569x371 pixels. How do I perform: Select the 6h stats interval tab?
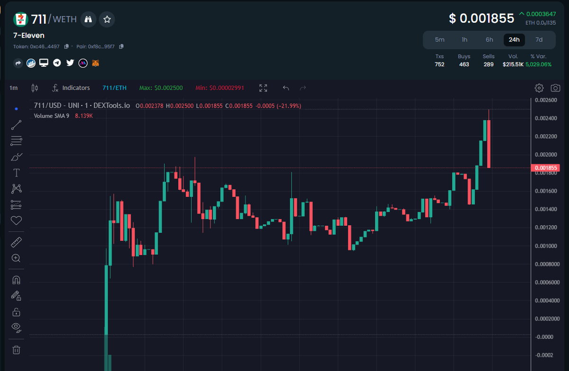click(x=489, y=40)
